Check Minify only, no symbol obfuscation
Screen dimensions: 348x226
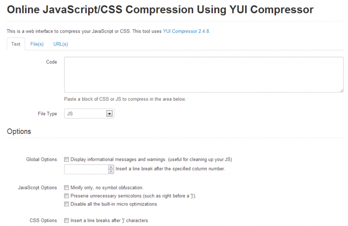tap(67, 188)
